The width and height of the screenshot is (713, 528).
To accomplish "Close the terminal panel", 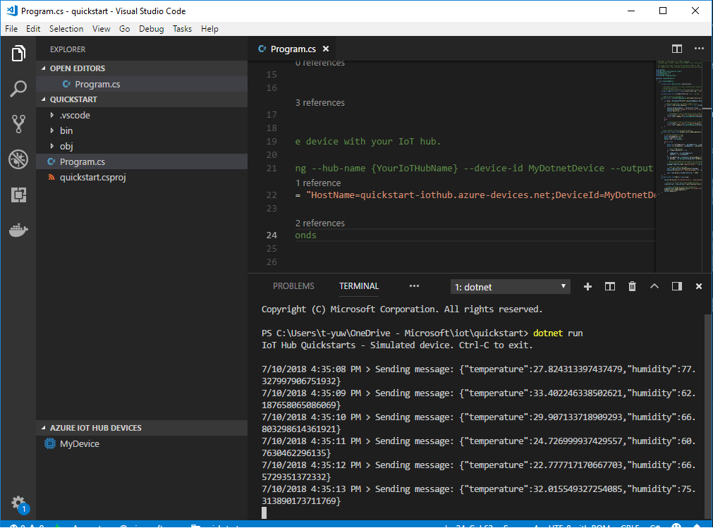I will [699, 286].
